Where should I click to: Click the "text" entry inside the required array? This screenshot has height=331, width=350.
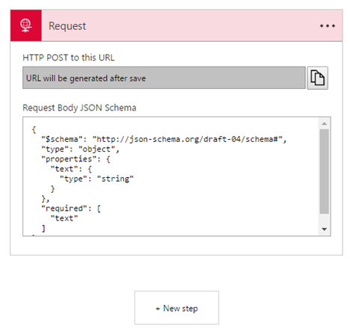[64, 218]
